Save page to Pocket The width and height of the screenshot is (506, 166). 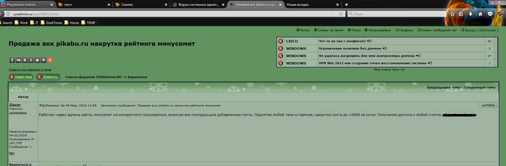point(490,14)
